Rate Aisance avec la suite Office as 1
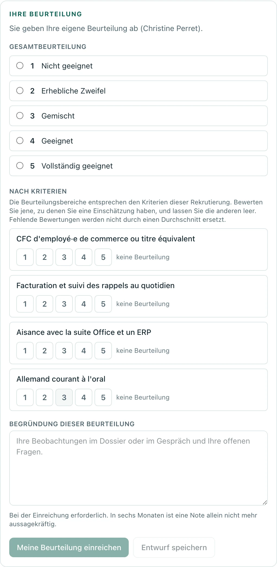 [25, 351]
